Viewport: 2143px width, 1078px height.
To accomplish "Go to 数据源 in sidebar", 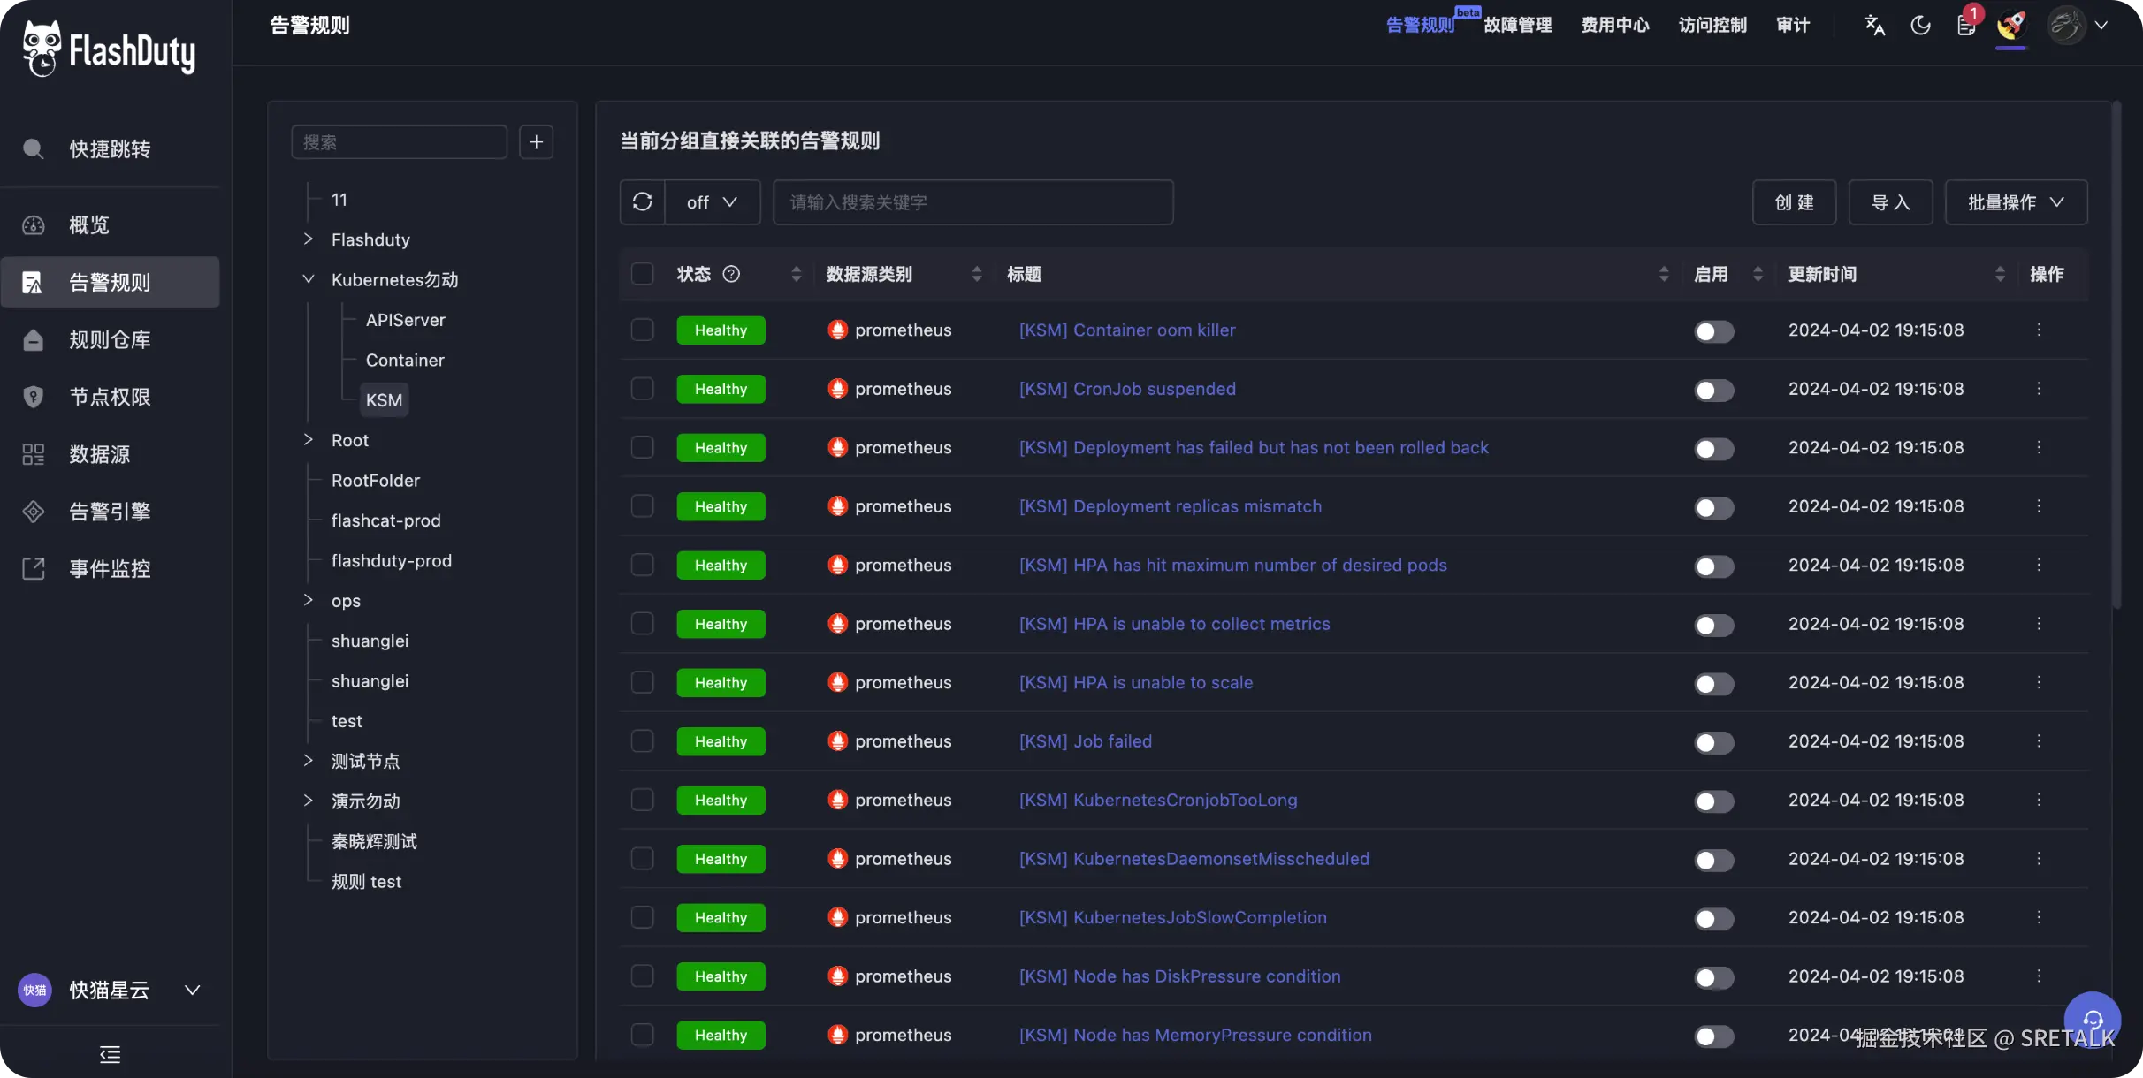I will [x=99, y=454].
